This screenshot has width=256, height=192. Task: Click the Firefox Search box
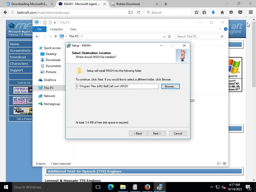coord(168,12)
